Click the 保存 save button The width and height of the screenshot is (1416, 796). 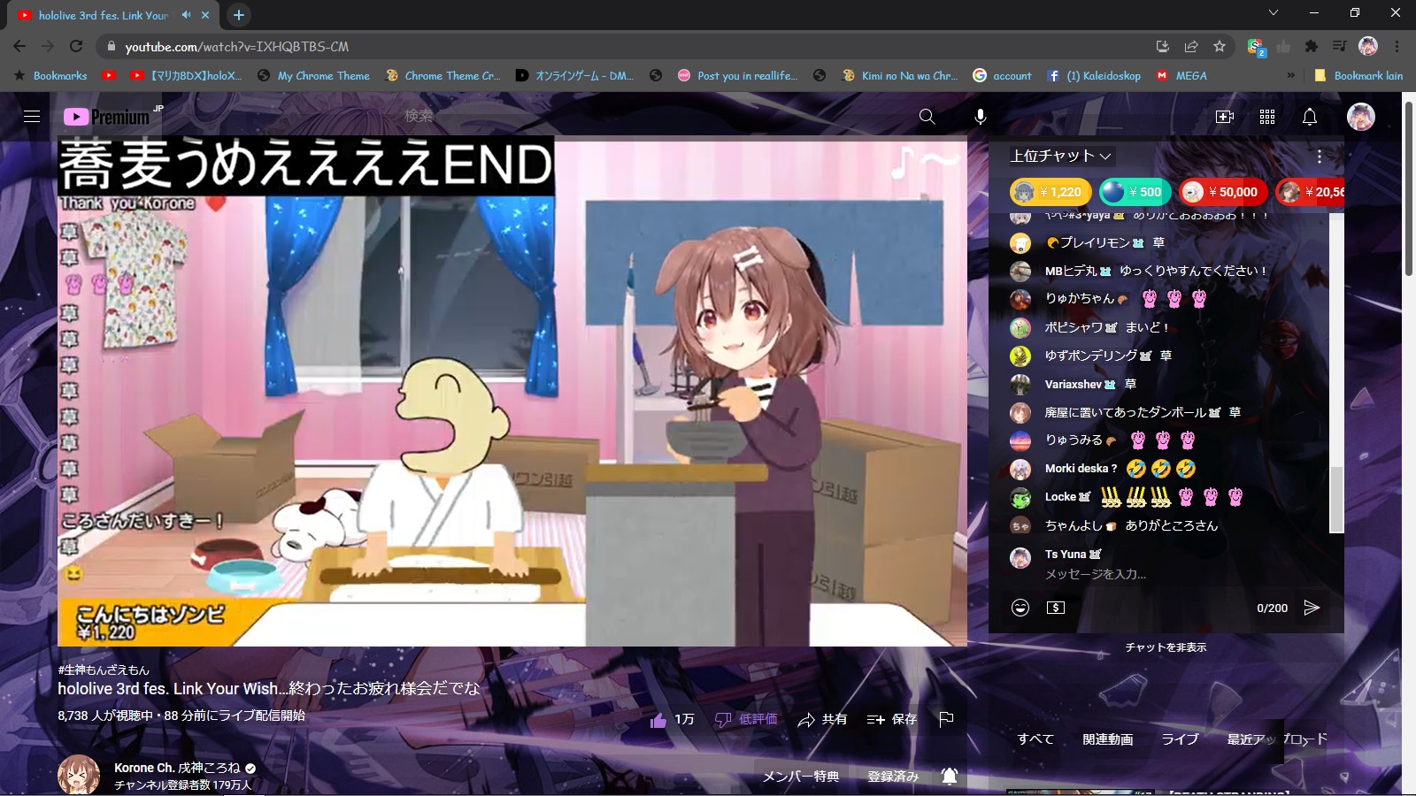[892, 720]
